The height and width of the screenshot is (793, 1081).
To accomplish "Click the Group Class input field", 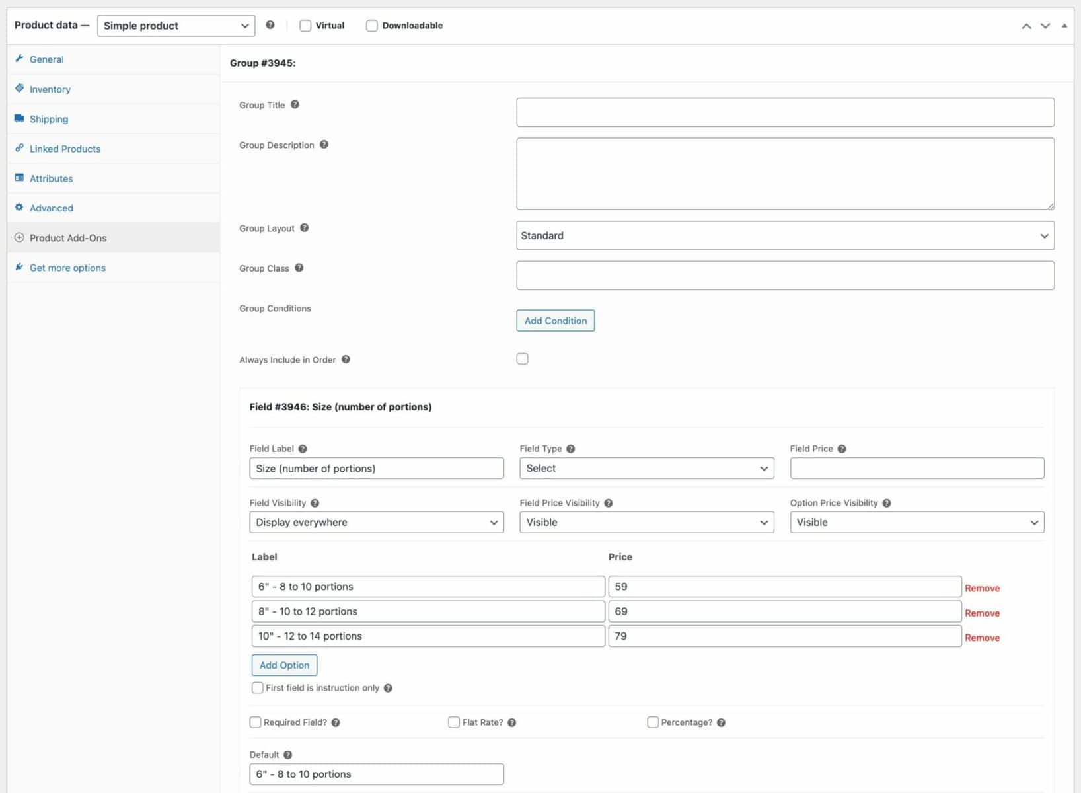I will coord(785,276).
